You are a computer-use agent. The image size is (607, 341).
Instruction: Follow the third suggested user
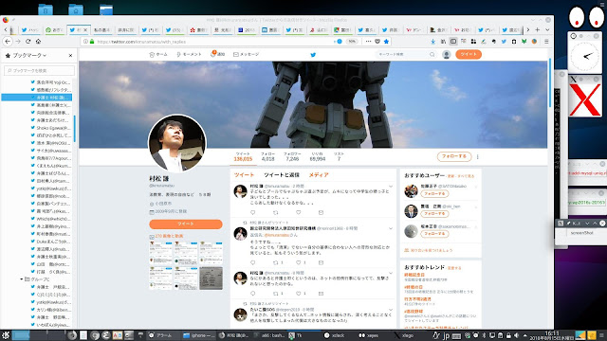[434, 234]
